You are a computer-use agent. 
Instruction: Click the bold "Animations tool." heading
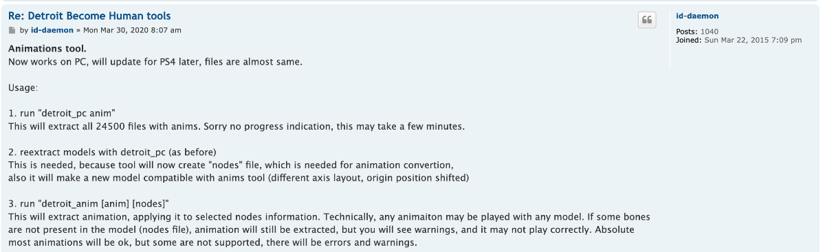[x=47, y=49]
